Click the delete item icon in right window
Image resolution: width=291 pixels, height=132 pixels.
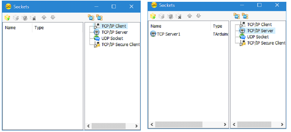(179, 16)
